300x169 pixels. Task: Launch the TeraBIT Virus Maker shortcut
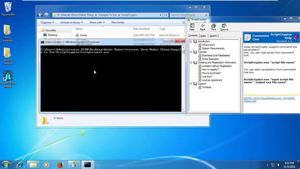8,79
